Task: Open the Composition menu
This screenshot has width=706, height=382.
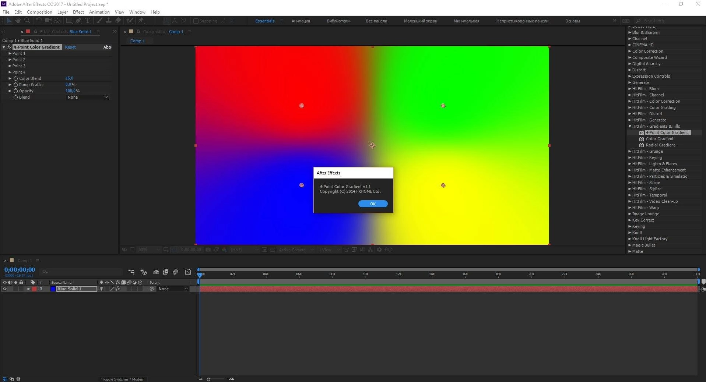Action: (39, 12)
